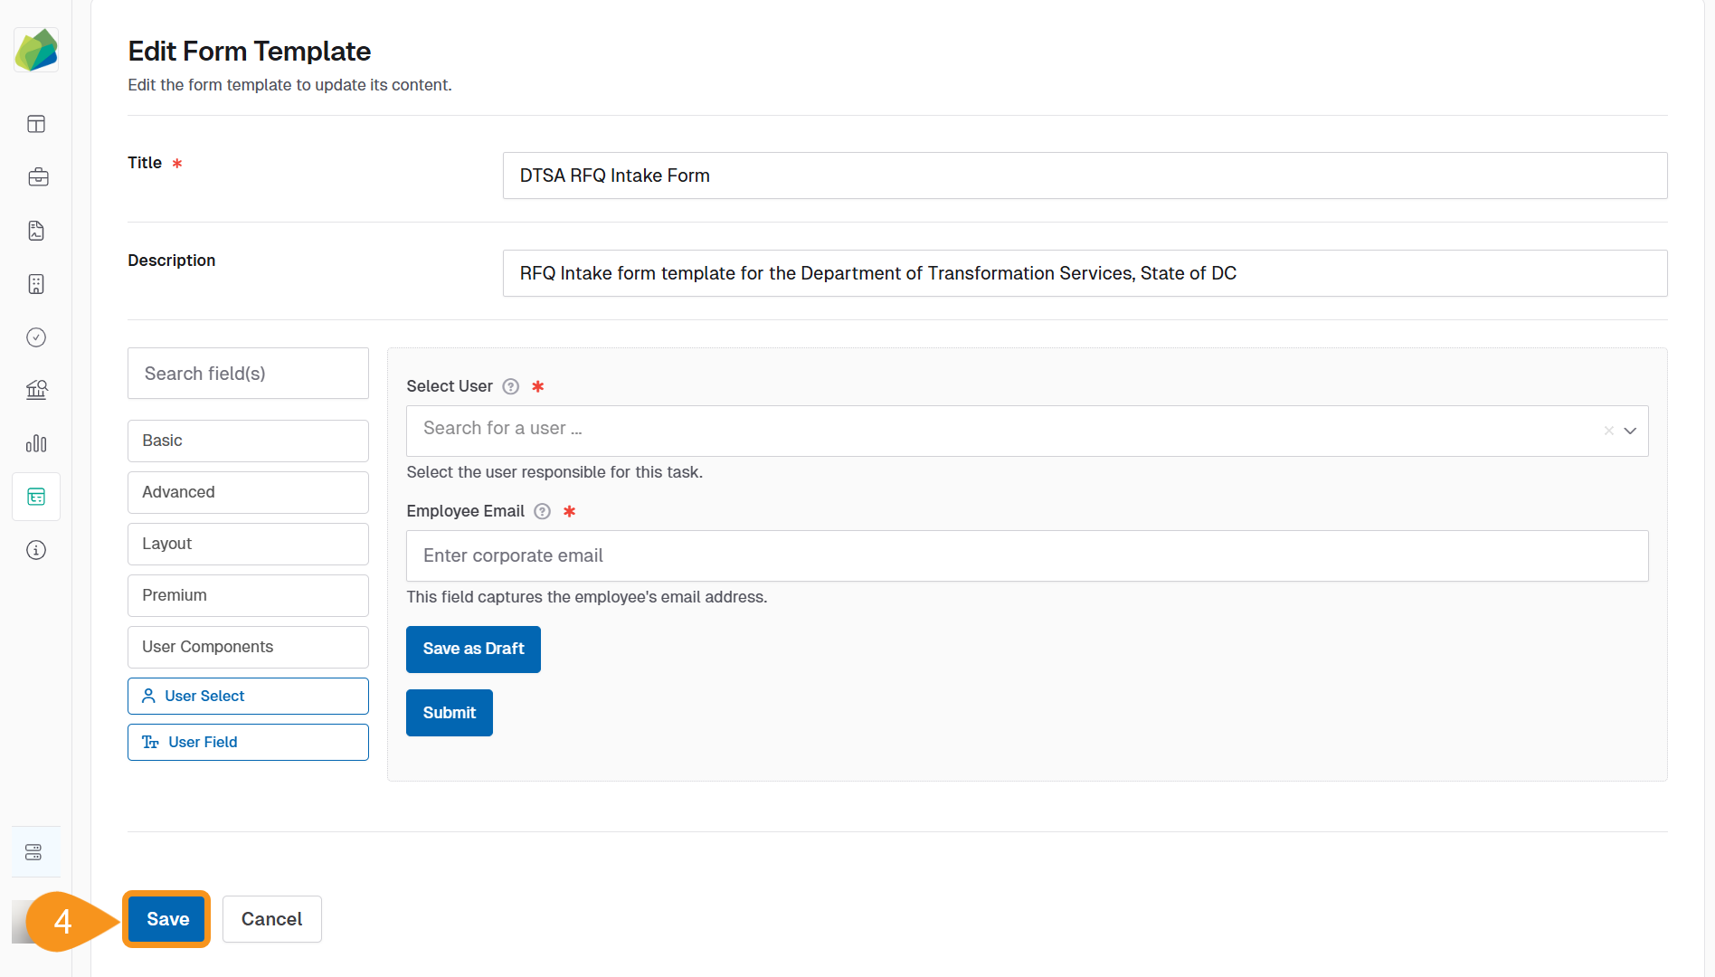Open the documents icon in sidebar
Viewport: 1715px width, 977px height.
pyautogui.click(x=35, y=231)
